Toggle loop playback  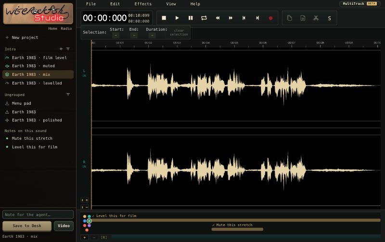click(204, 18)
